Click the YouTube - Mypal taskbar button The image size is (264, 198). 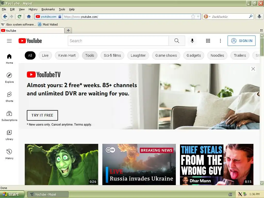(x=48, y=194)
